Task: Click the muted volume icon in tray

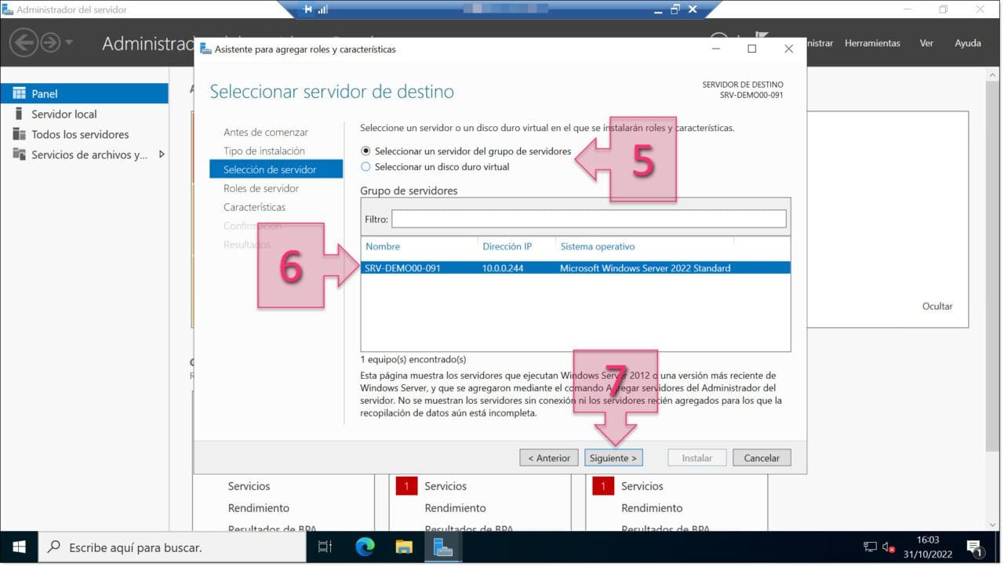Action: pyautogui.click(x=889, y=547)
